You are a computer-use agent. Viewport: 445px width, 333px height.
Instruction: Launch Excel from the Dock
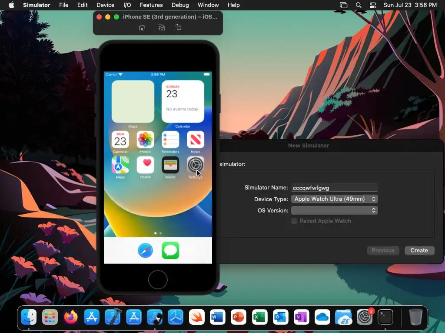pos(260,317)
